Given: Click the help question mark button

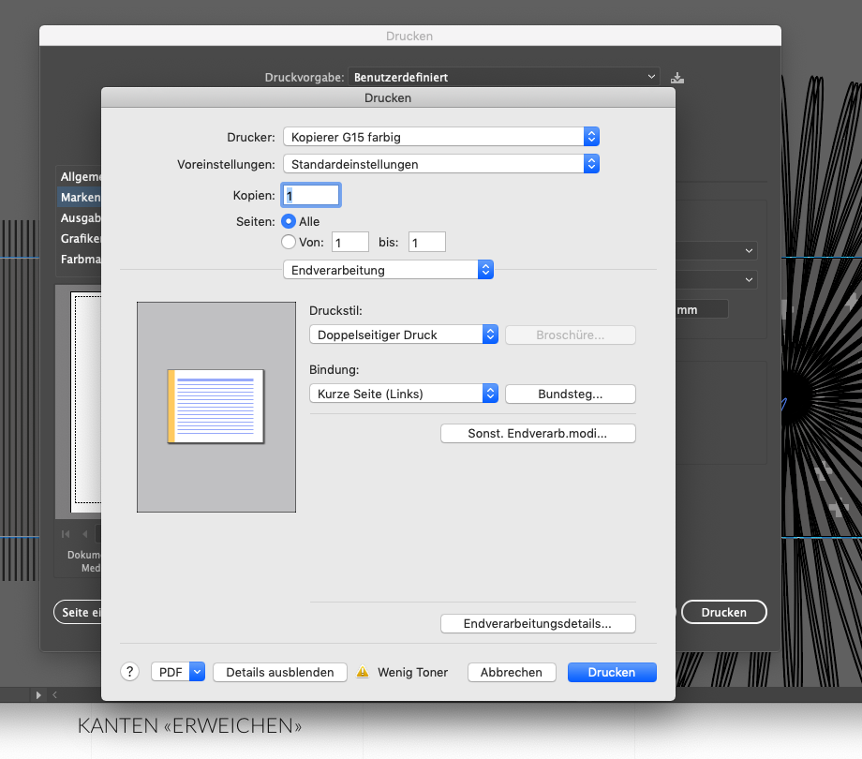Looking at the screenshot, I should click(x=130, y=672).
